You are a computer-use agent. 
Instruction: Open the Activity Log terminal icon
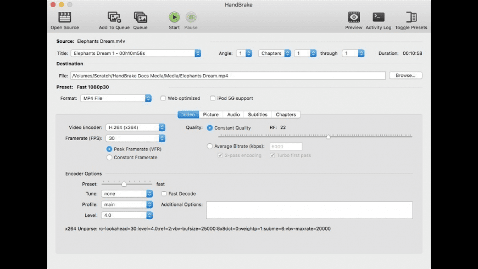click(x=379, y=17)
